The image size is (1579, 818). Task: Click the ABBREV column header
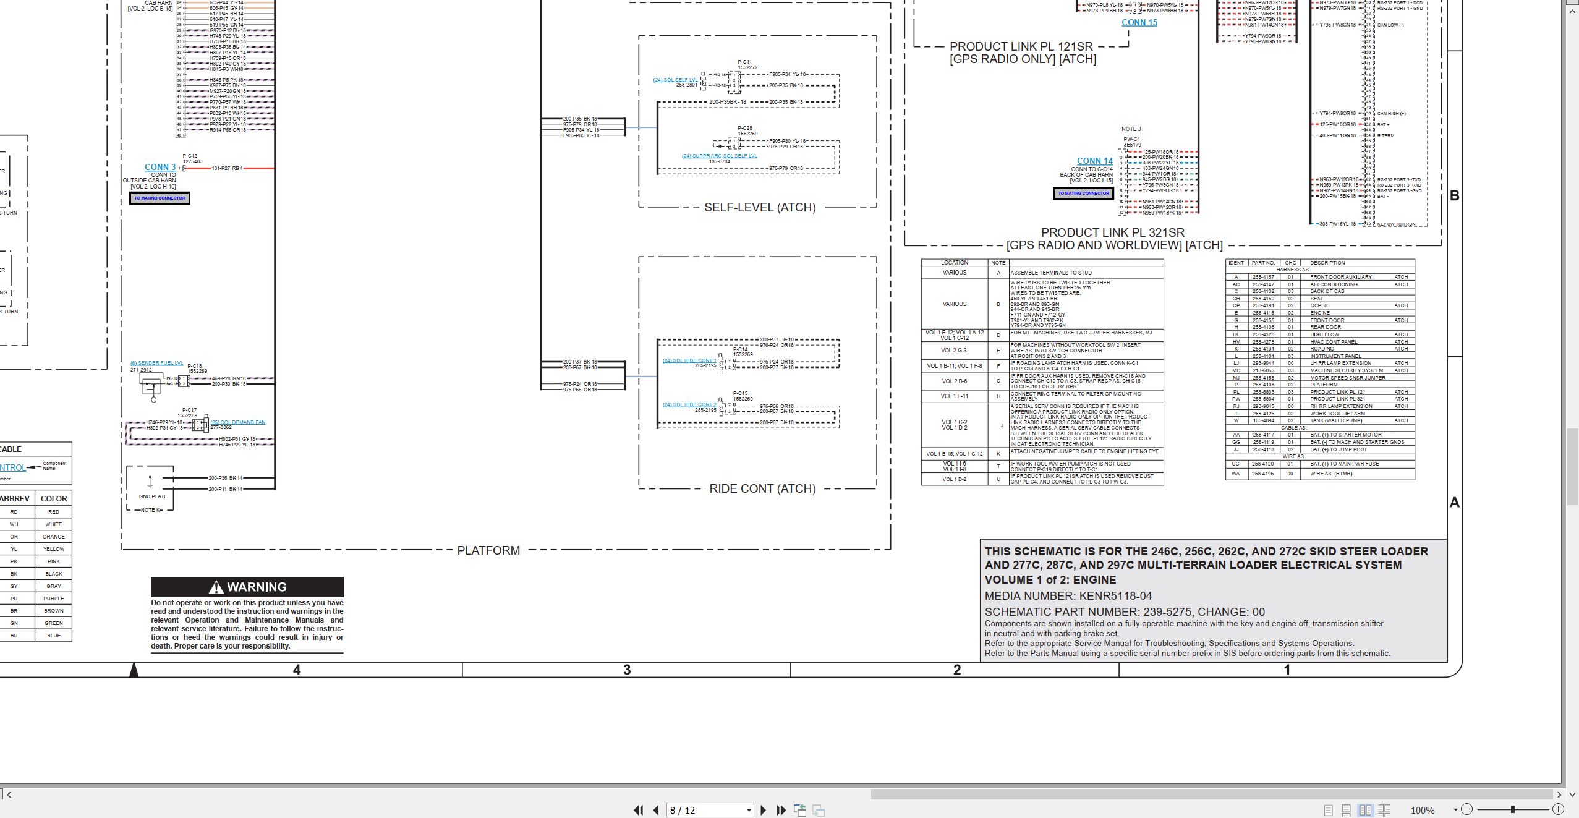point(15,498)
